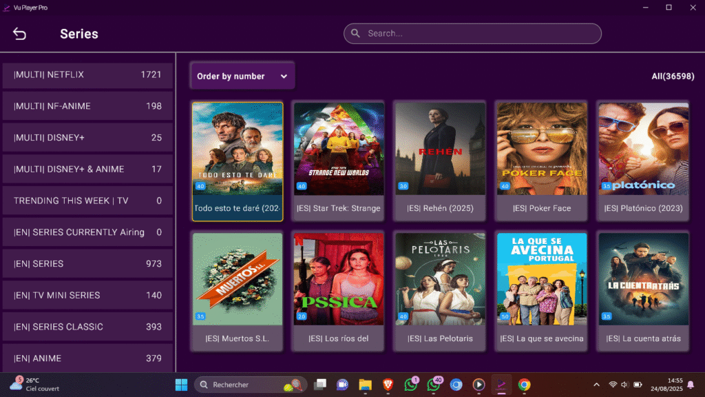Click the |ES| Muertos S.L. title text
Image resolution: width=705 pixels, height=397 pixels.
tap(238, 338)
